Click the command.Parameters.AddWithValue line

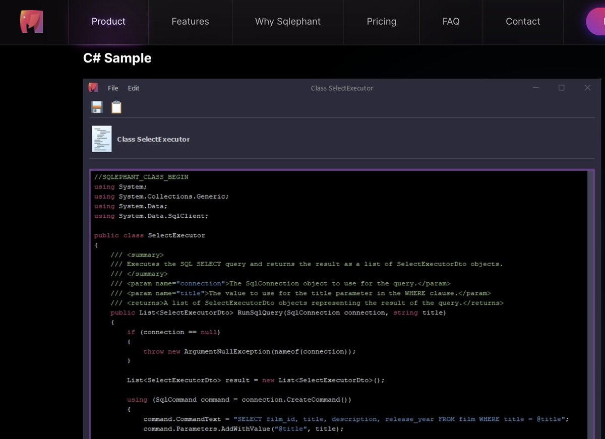(244, 429)
